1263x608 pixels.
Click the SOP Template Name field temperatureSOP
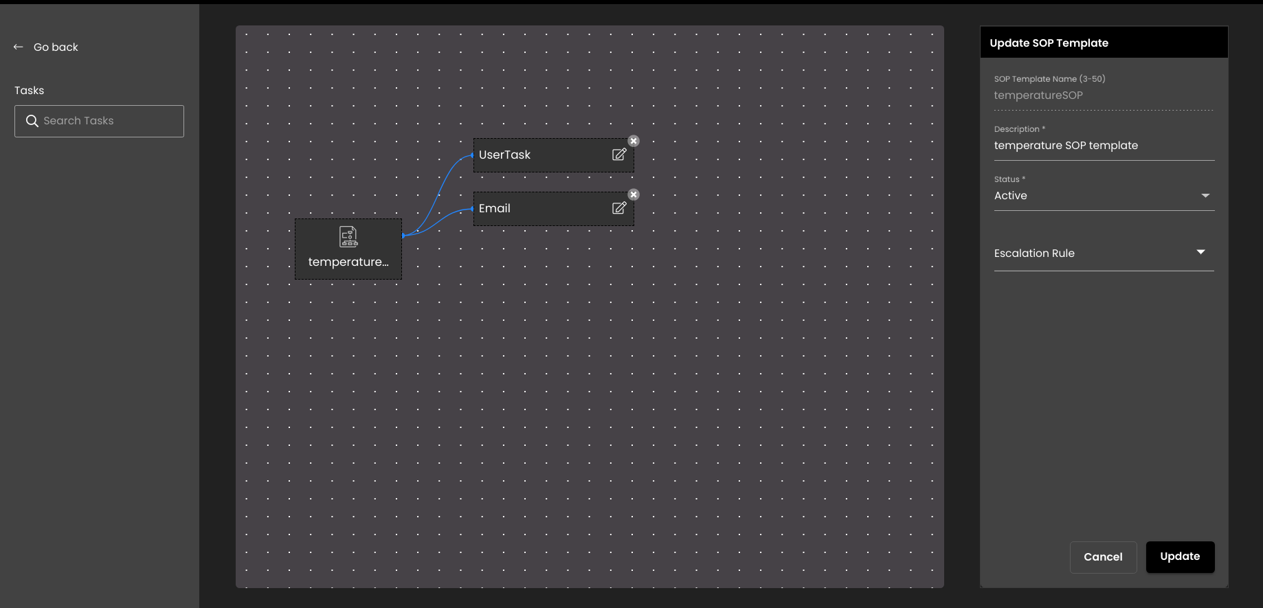(x=1104, y=95)
